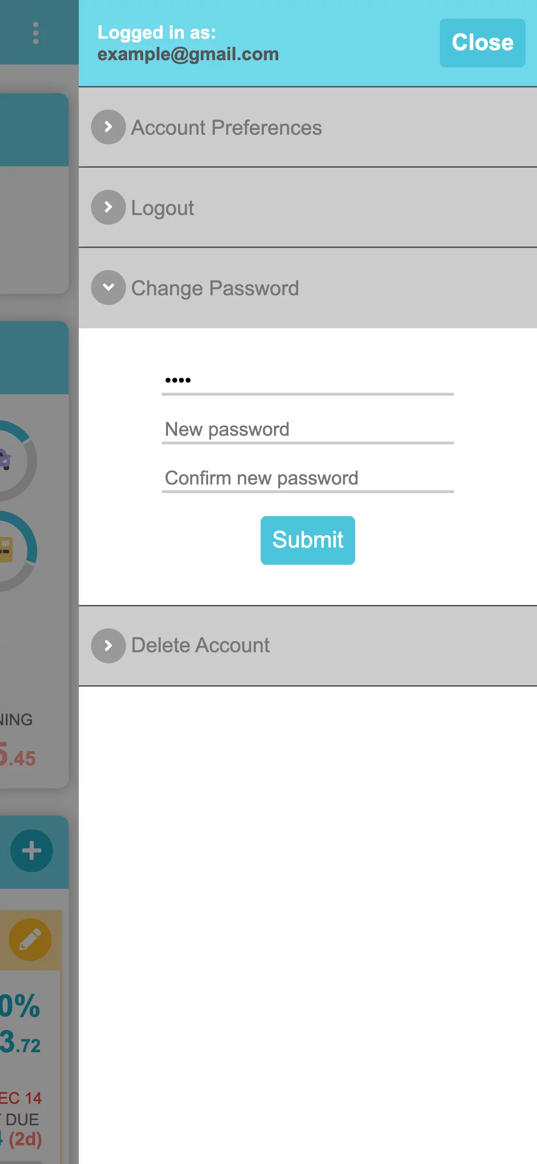Open the Delete Account row
Screen dimensions: 537x1164
(x=308, y=646)
